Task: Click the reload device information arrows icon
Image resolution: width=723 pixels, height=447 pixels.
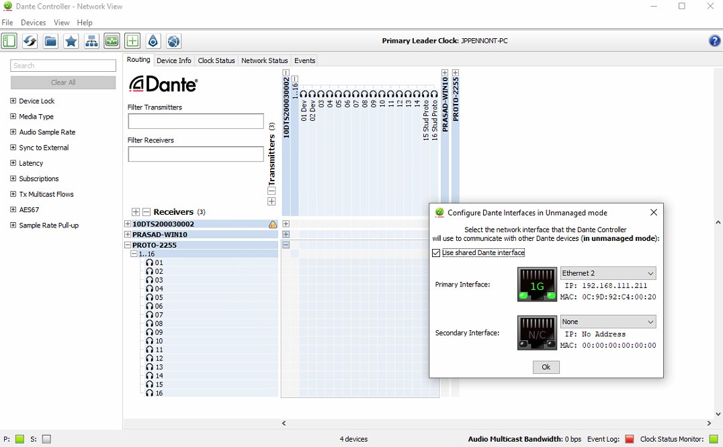Action: 30,41
